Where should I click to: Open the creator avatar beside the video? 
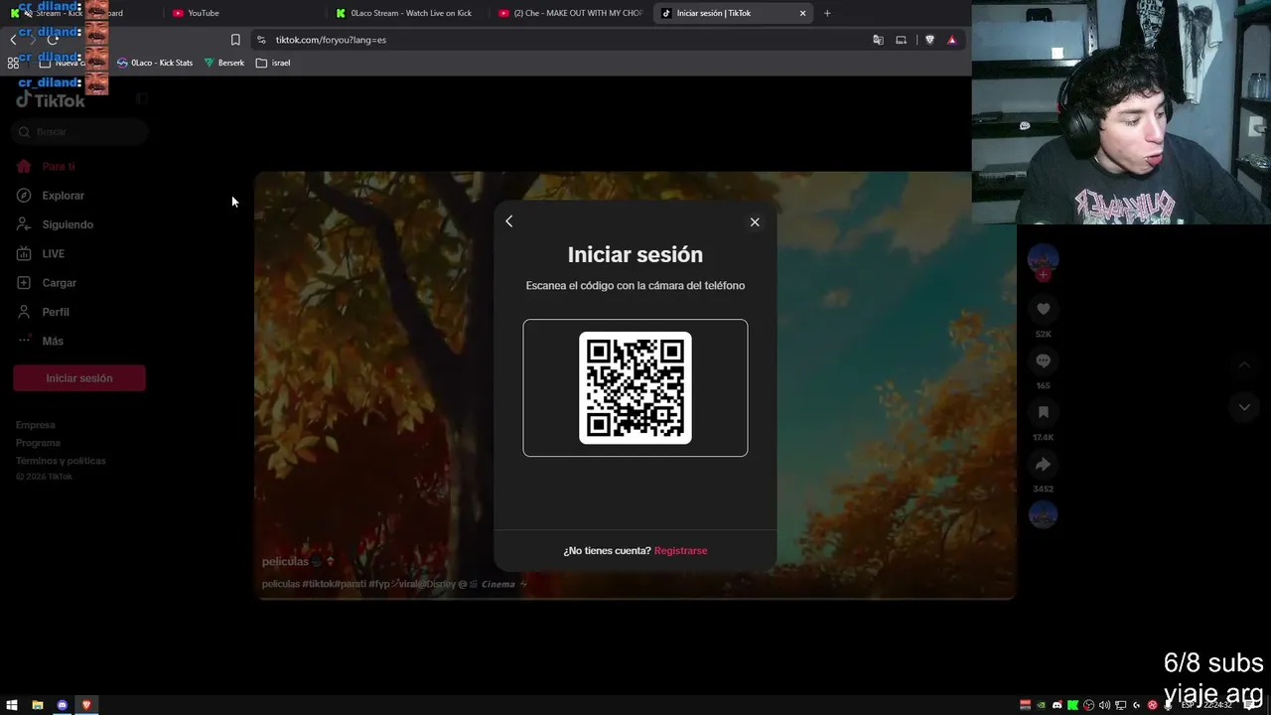[1043, 258]
